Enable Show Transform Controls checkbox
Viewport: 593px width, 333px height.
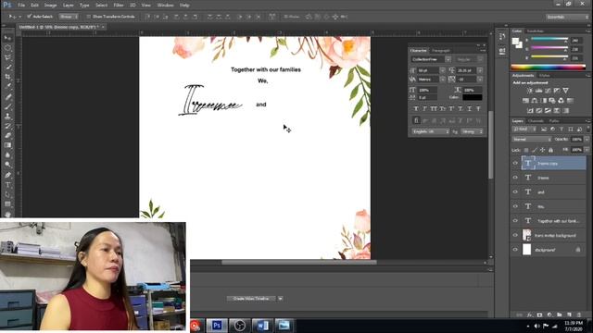point(89,17)
